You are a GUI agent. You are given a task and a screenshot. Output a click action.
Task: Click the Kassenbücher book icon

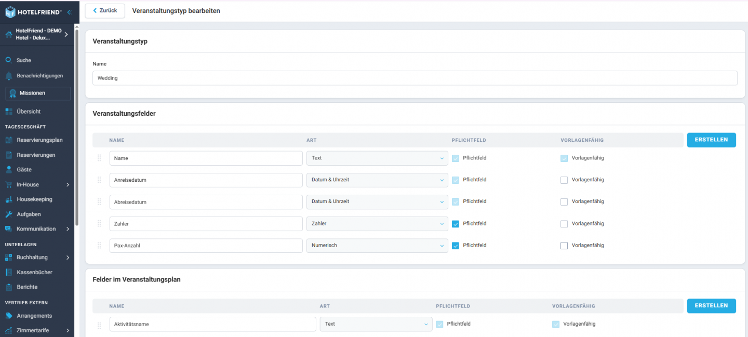8,272
